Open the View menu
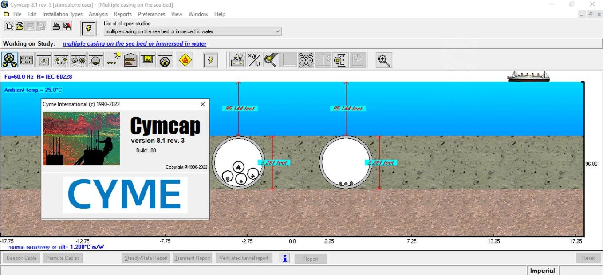The width and height of the screenshot is (603, 275). tap(177, 14)
